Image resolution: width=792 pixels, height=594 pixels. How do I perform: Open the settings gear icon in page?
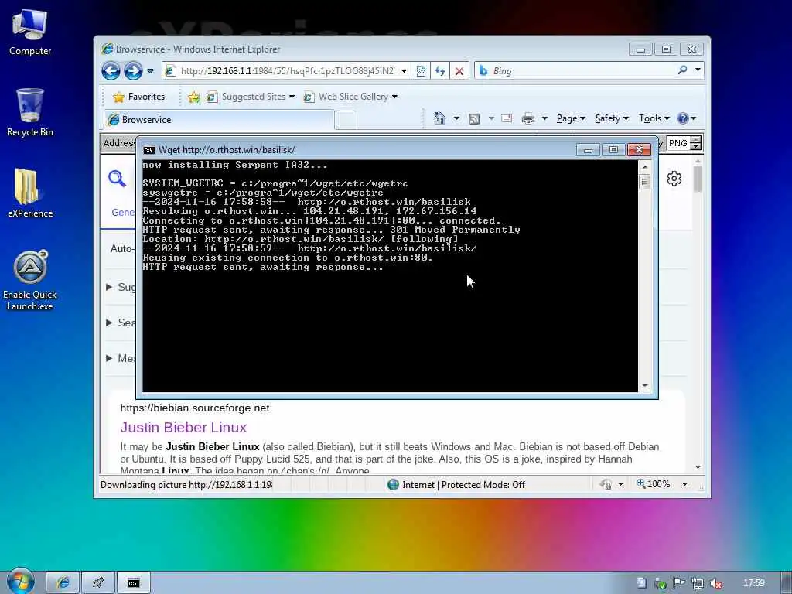674,179
